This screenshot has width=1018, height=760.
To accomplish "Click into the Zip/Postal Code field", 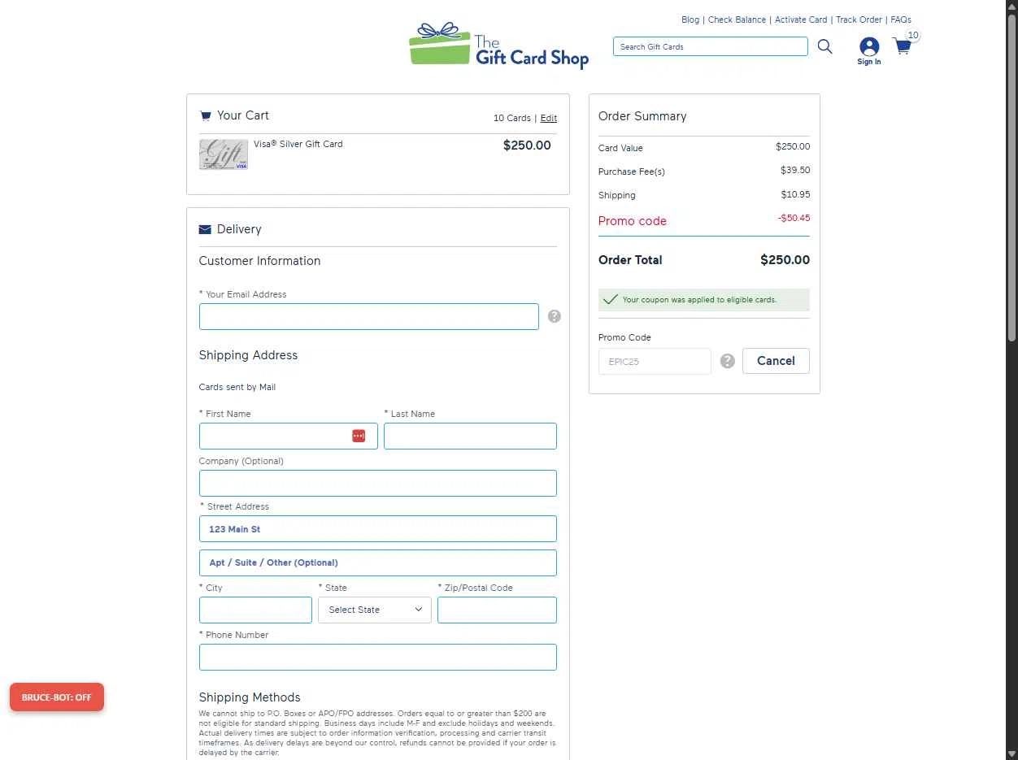I will pos(497,610).
